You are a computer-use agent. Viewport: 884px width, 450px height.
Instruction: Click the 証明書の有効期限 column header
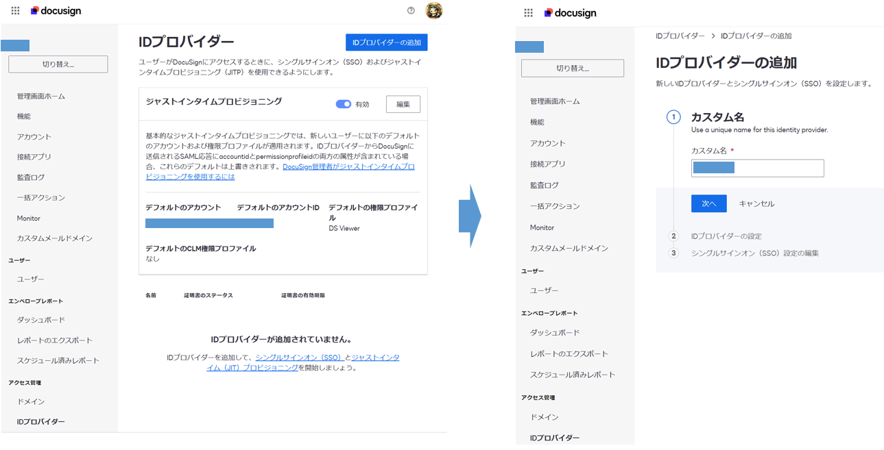[303, 295]
